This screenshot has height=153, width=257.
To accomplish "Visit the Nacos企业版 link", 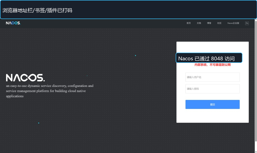I will click(233, 23).
